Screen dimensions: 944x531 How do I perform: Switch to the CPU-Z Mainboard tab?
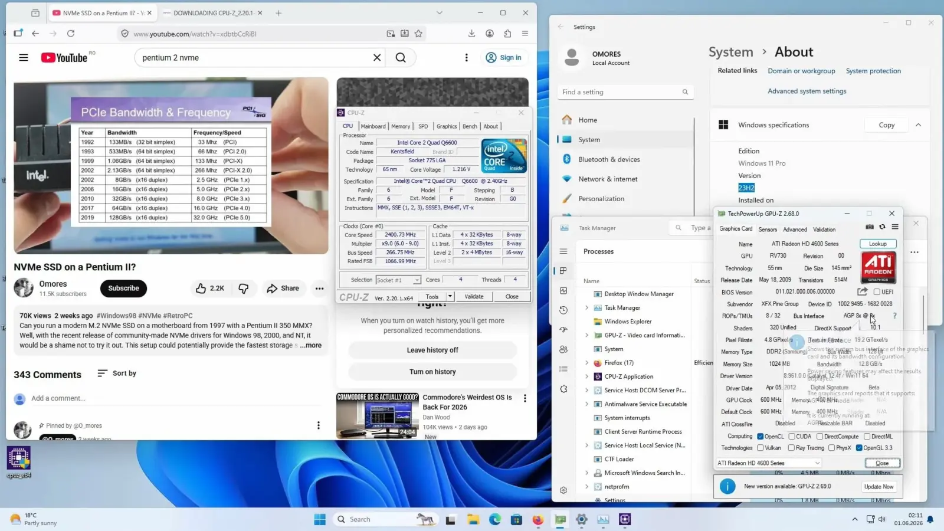(x=373, y=126)
